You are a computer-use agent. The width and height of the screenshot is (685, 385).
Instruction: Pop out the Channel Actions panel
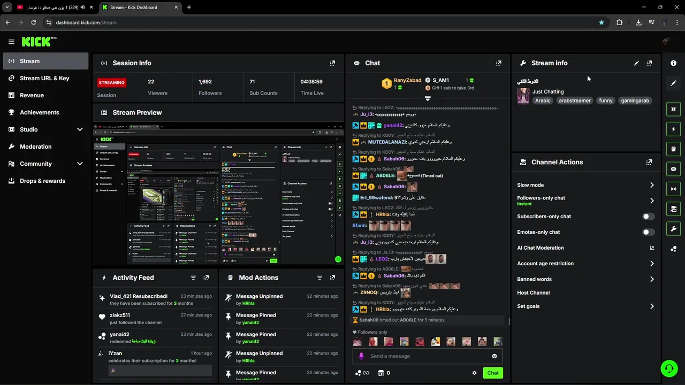tap(649, 162)
